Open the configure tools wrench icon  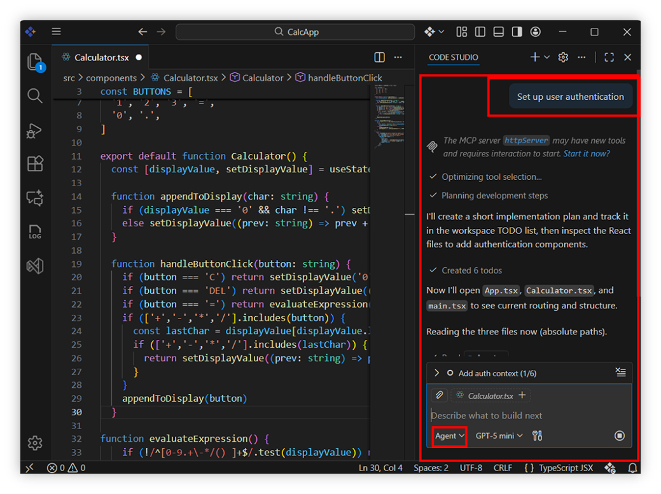[x=537, y=436]
